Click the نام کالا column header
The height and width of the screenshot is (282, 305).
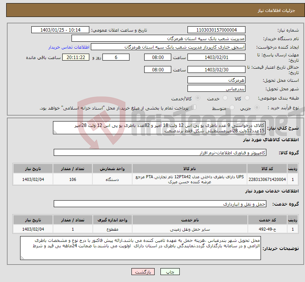[x=189, y=169]
